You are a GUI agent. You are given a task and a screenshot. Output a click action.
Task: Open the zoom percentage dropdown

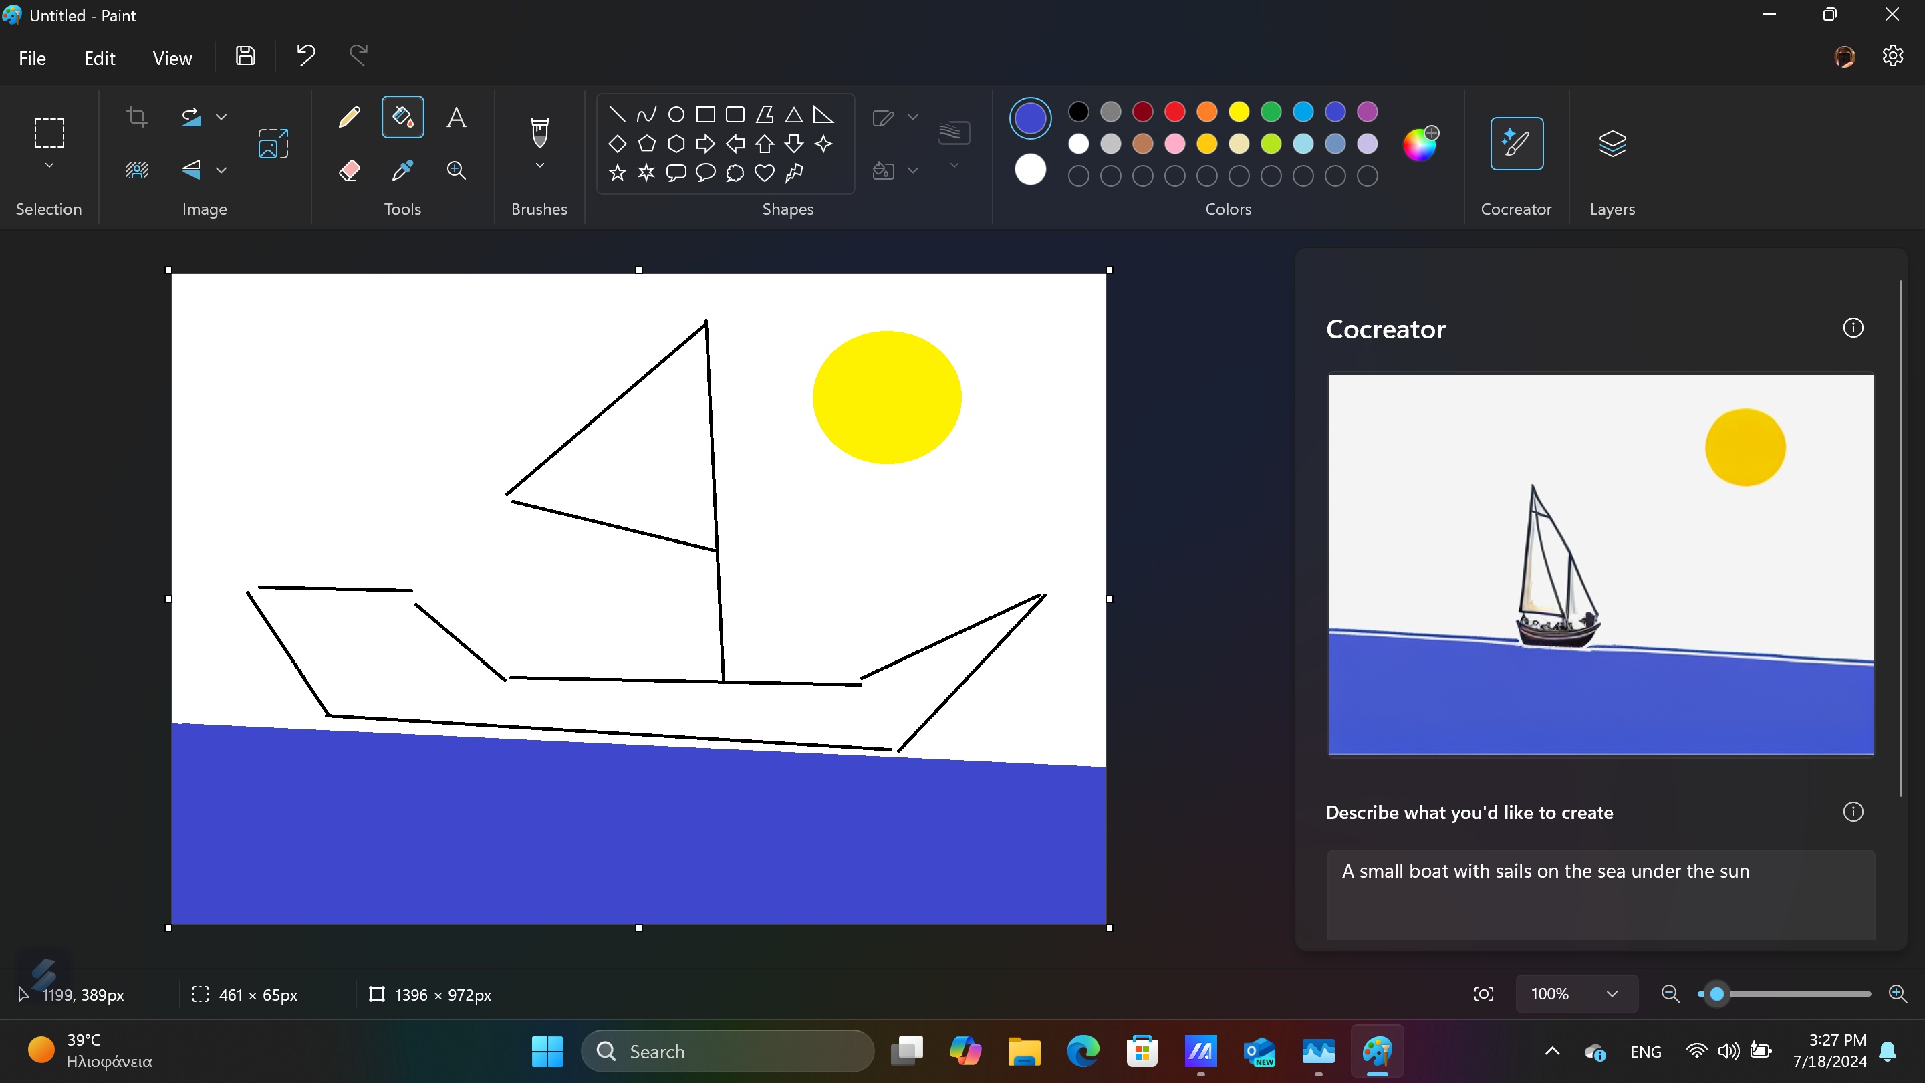pyautogui.click(x=1611, y=994)
